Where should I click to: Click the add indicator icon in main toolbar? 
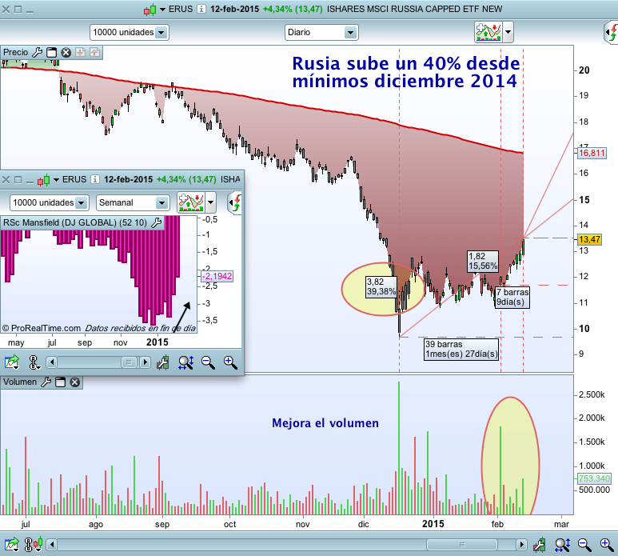(488, 32)
